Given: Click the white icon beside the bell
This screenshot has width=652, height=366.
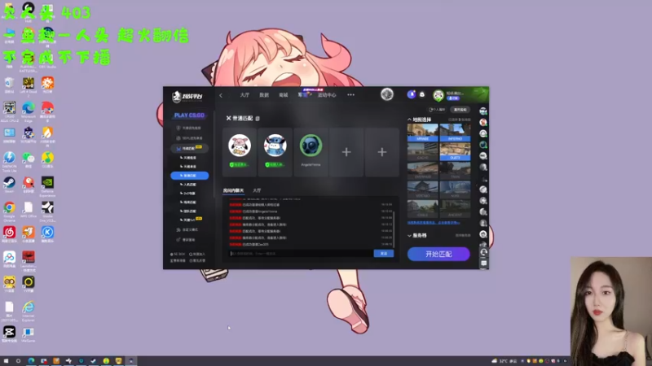Looking at the screenshot, I should pos(422,94).
